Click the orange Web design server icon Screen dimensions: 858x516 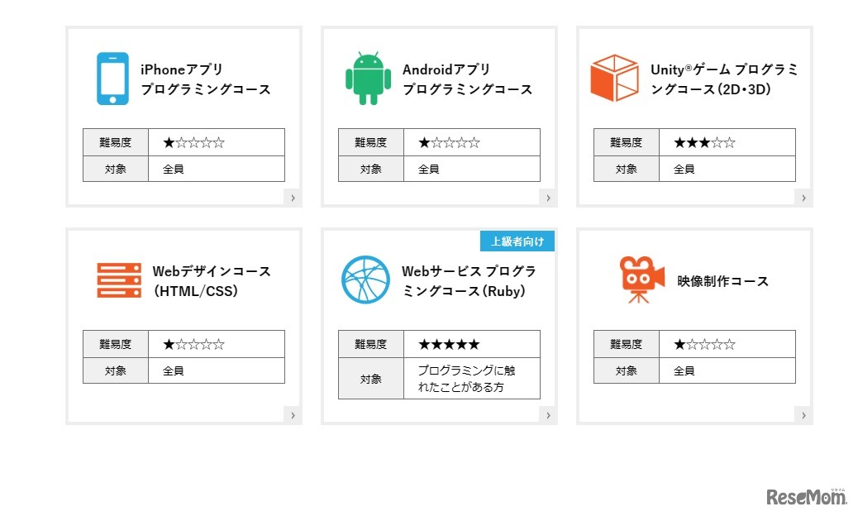point(119,280)
